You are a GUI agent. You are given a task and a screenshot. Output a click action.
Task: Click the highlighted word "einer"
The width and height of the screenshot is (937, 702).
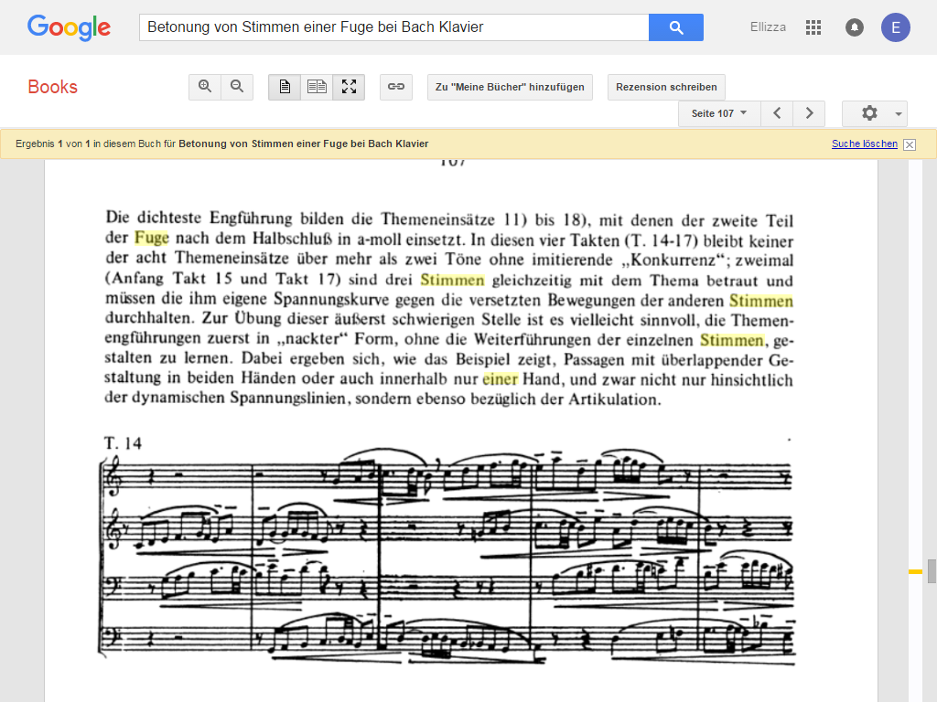click(501, 379)
